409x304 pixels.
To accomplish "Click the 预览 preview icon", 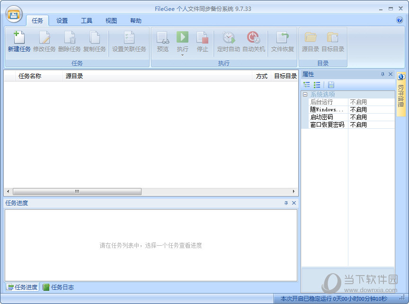I will click(x=163, y=37).
